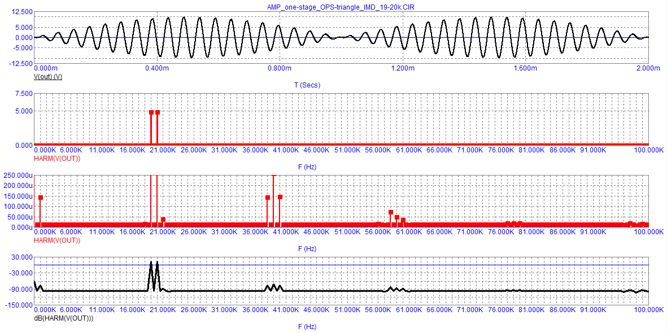The height and width of the screenshot is (333, 667).
Task: Click the 50.000u scale value
Action: pyautogui.click(x=20, y=217)
